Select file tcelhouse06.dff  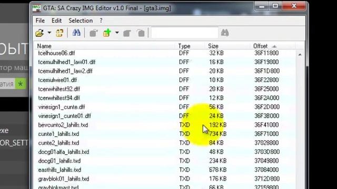point(56,53)
